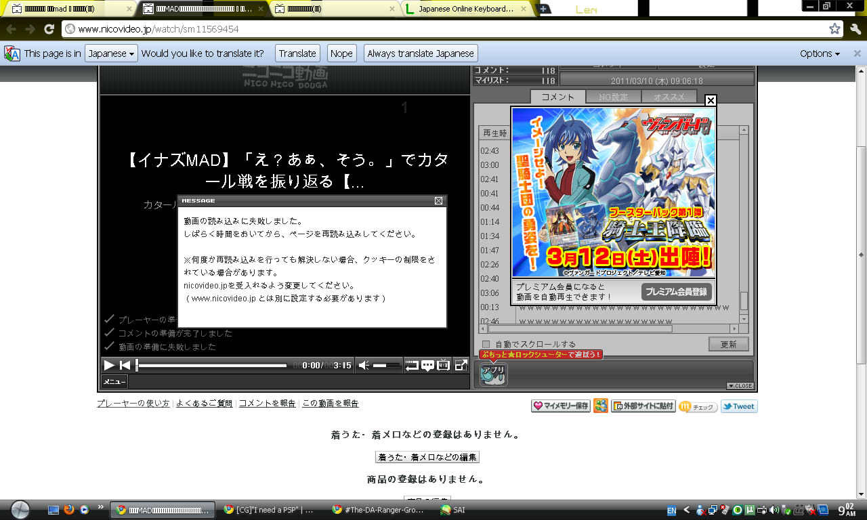
Task: Close the MESSAGE error dialog
Action: (438, 200)
